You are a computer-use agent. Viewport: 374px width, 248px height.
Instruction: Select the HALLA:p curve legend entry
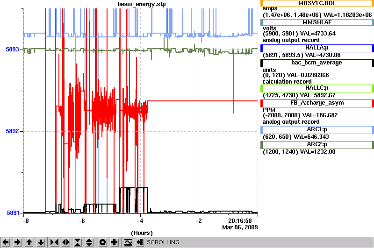point(317,48)
